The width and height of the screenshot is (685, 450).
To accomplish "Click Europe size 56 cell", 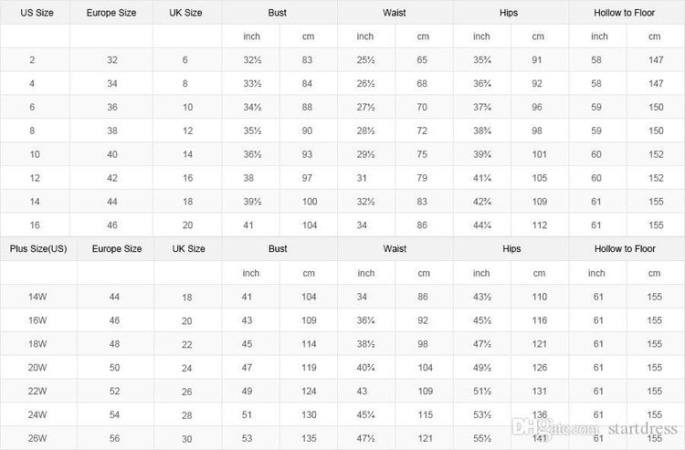I will click(x=114, y=438).
